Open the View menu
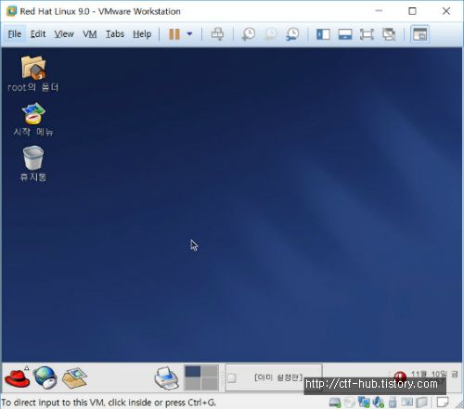Screen dimensions: 464x409 pyautogui.click(x=64, y=34)
